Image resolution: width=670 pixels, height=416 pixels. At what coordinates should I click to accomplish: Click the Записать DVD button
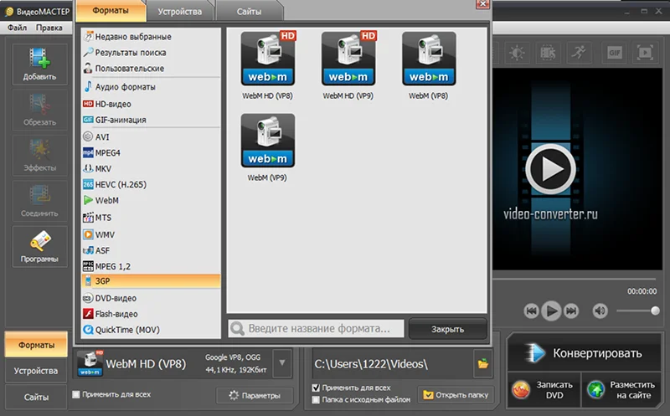pos(544,390)
